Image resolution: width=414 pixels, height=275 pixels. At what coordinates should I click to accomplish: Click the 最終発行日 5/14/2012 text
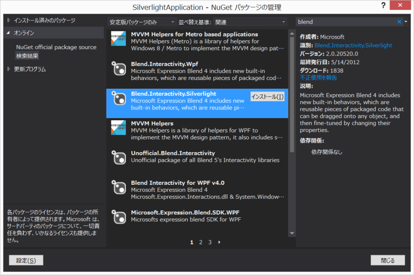click(x=330, y=62)
